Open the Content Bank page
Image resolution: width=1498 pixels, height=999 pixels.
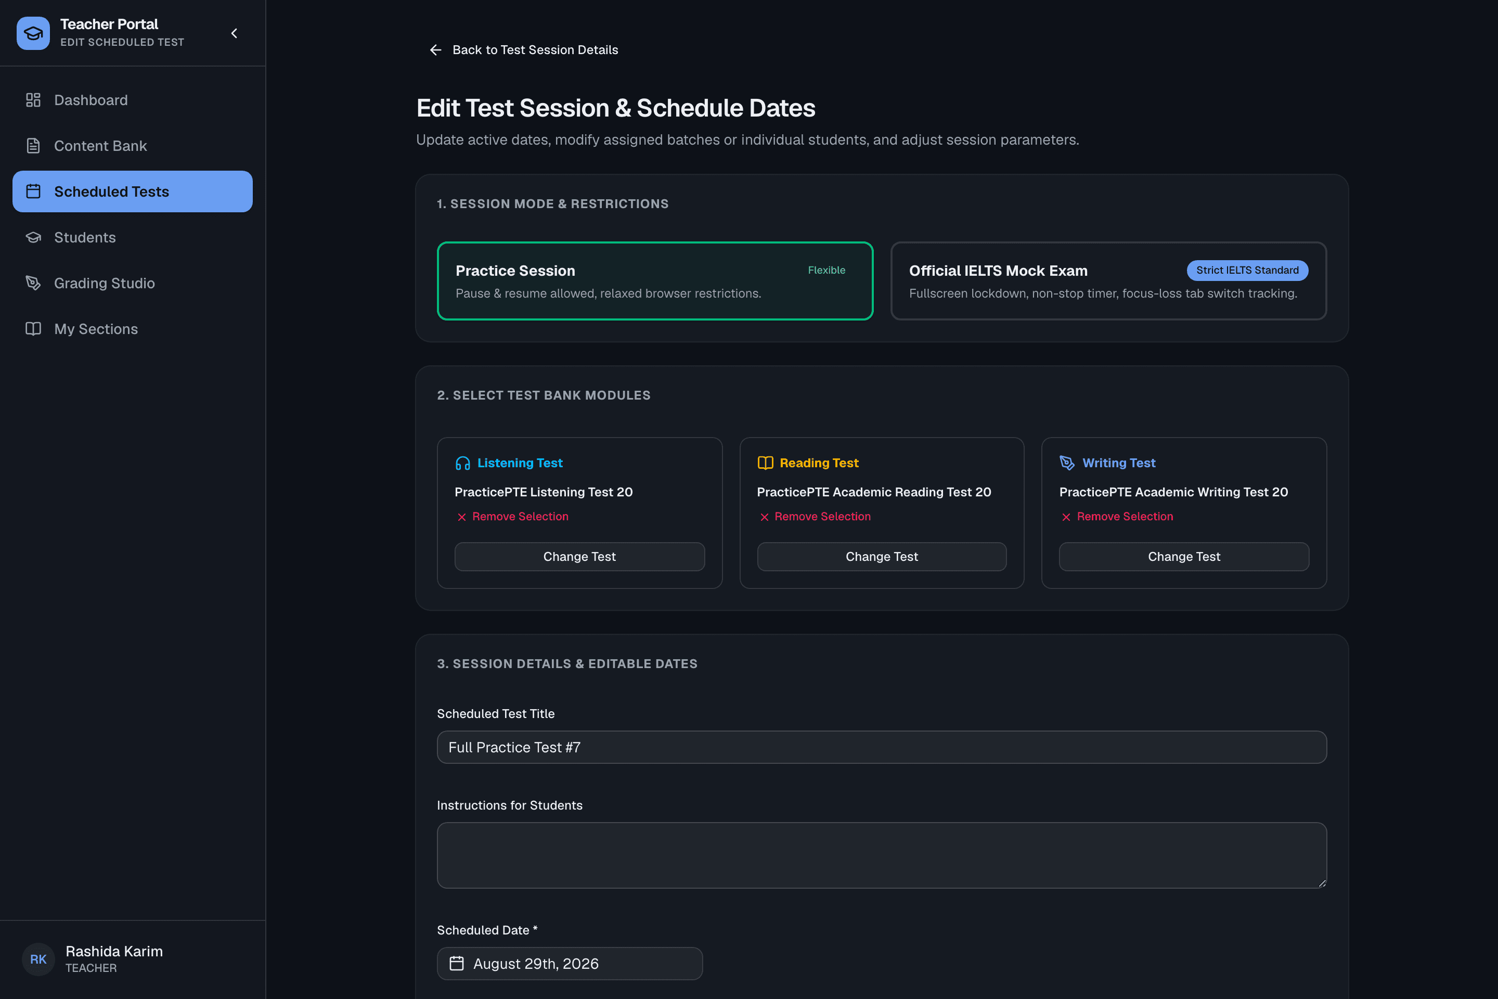pos(133,146)
